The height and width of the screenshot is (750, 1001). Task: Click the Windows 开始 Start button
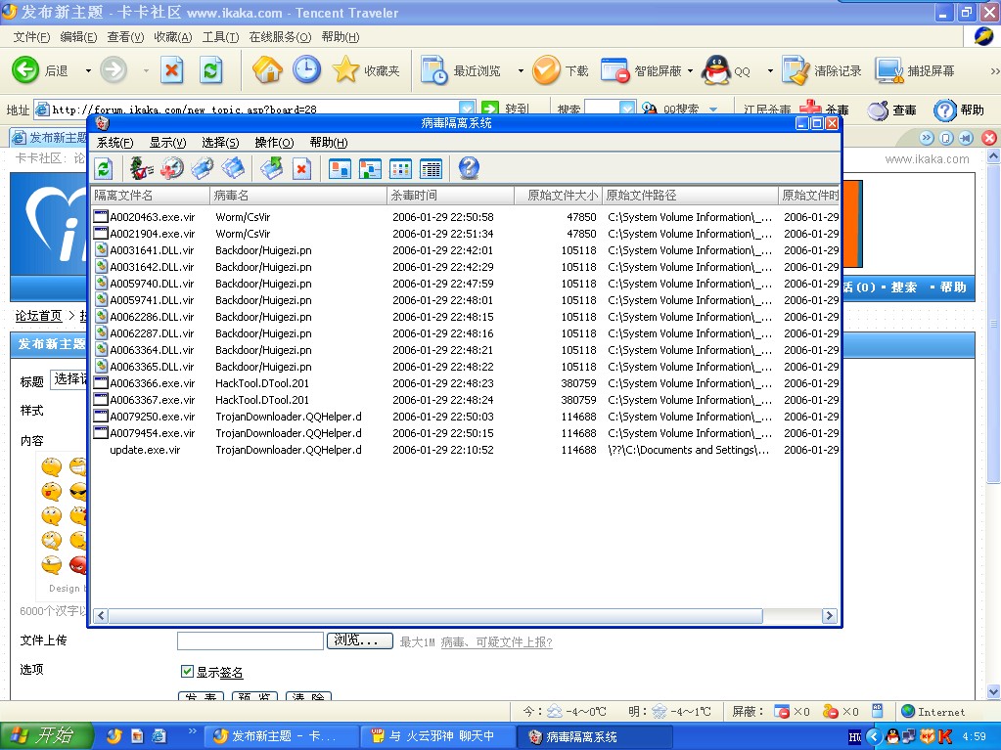pos(46,736)
